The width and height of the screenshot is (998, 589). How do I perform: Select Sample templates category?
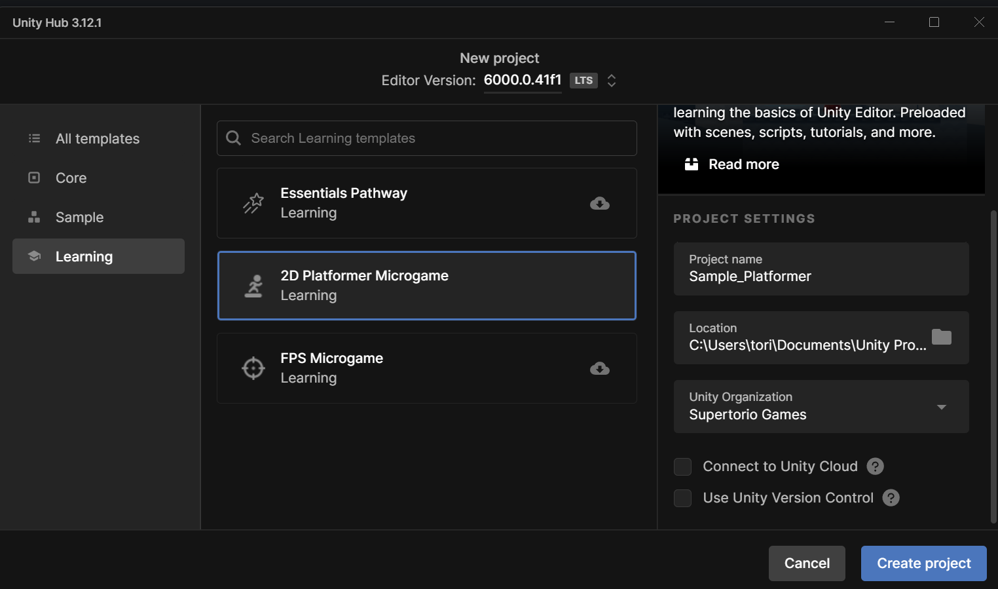98,217
